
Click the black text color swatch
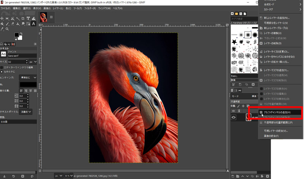point(28,84)
